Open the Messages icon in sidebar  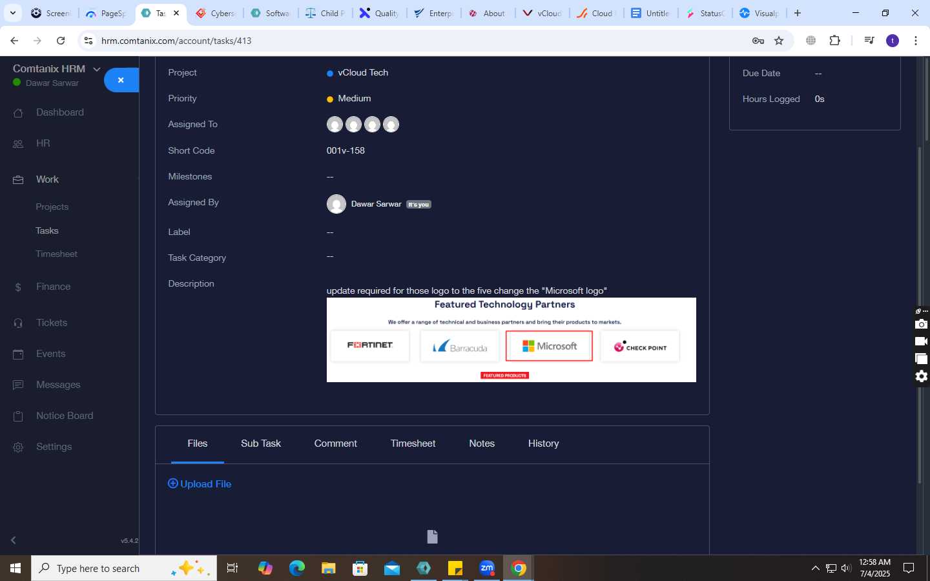[18, 385]
